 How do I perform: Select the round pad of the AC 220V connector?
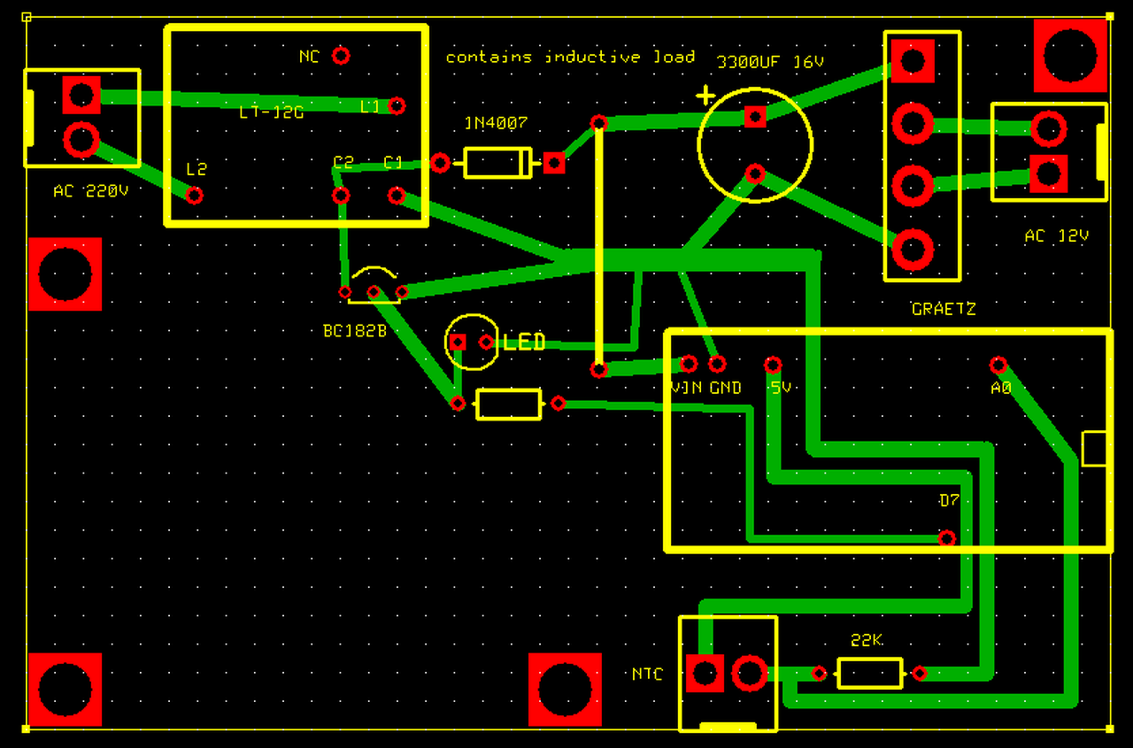[81, 140]
